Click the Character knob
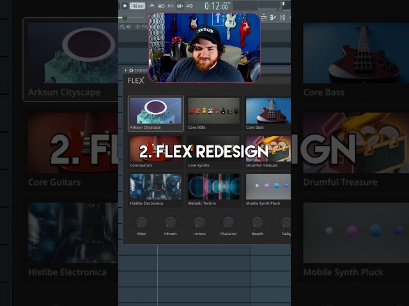Screen dimensions: 409x306 coord(228,222)
